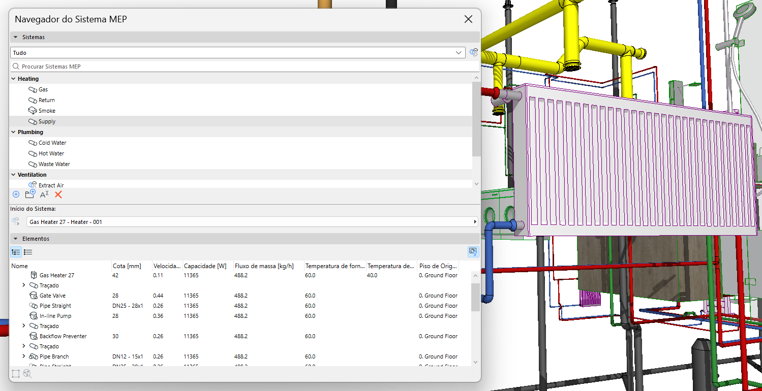Click the Smoke duct system icon
Screen dimensions: 762x391
pos(33,111)
